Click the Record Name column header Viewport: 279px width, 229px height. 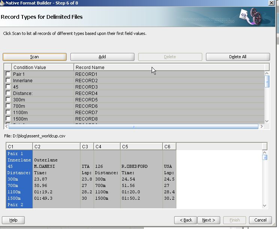click(169, 67)
